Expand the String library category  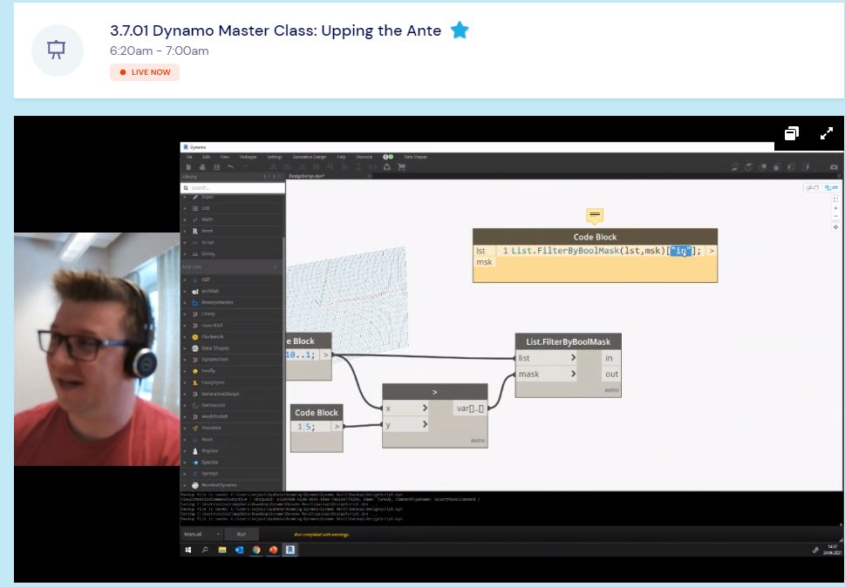click(232, 254)
